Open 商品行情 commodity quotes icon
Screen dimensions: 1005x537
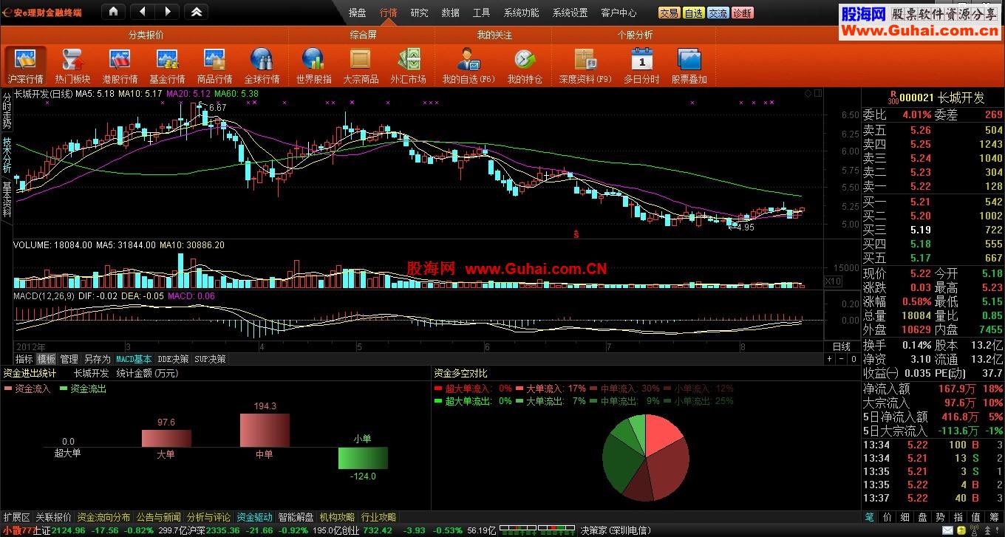[x=214, y=66]
